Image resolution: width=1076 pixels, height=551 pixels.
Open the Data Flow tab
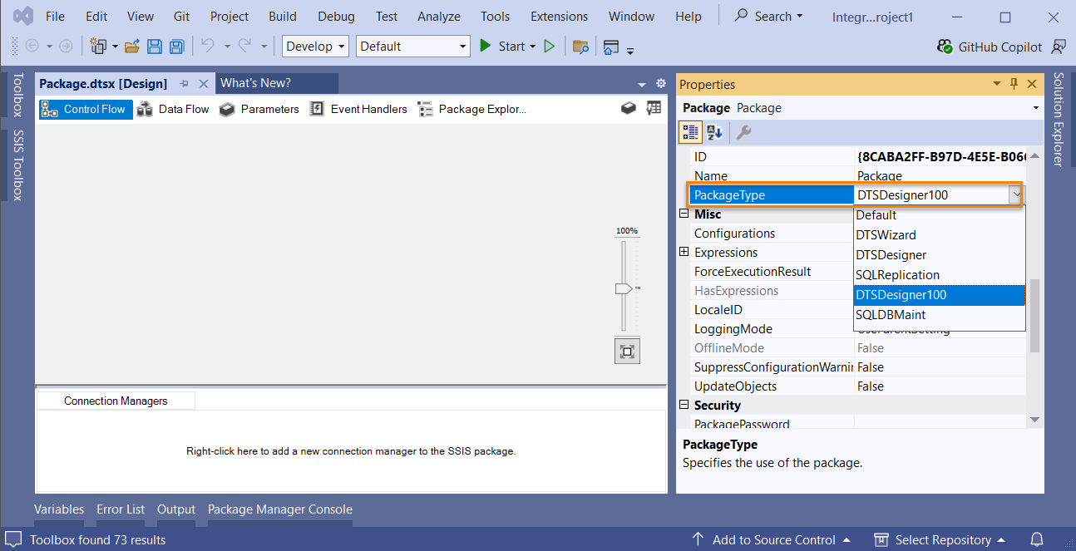click(173, 109)
